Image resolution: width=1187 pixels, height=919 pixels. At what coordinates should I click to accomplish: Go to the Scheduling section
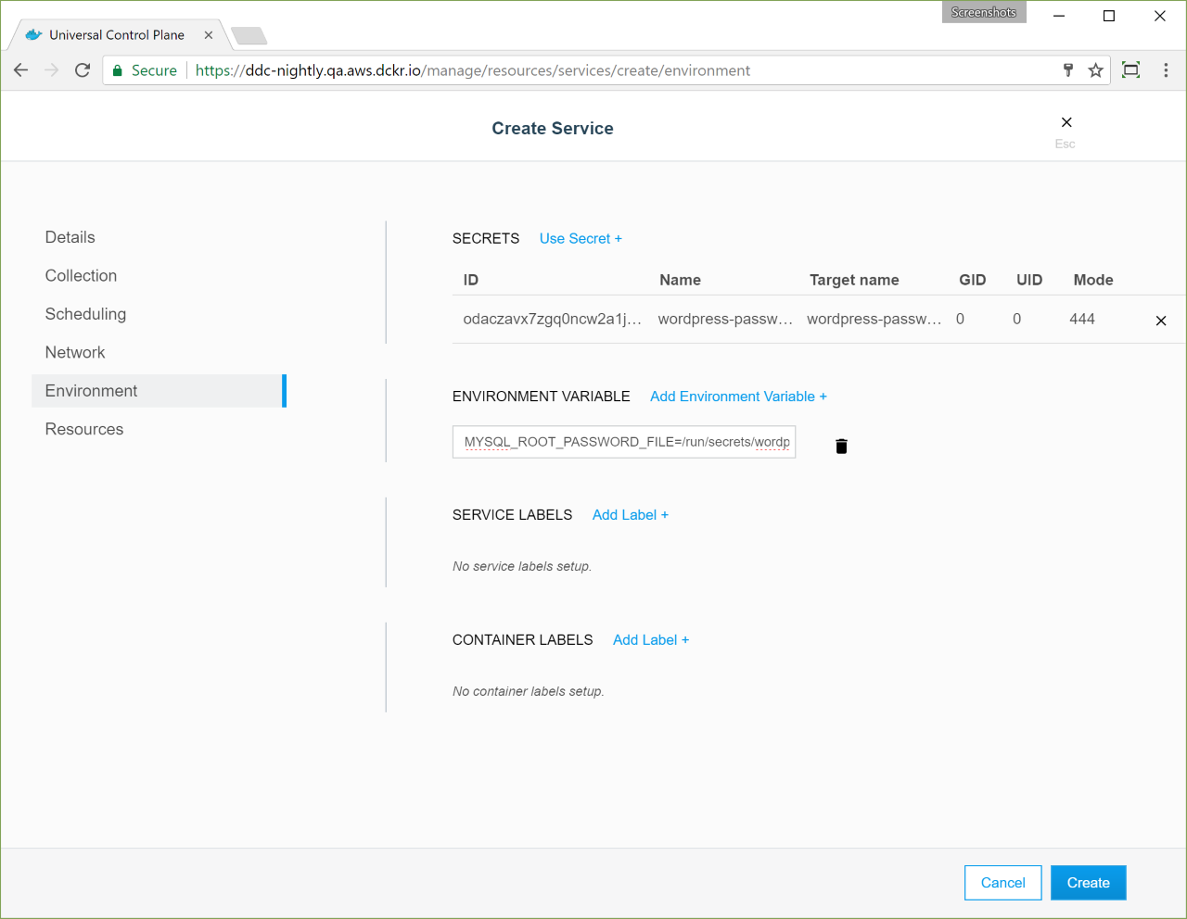(x=85, y=314)
